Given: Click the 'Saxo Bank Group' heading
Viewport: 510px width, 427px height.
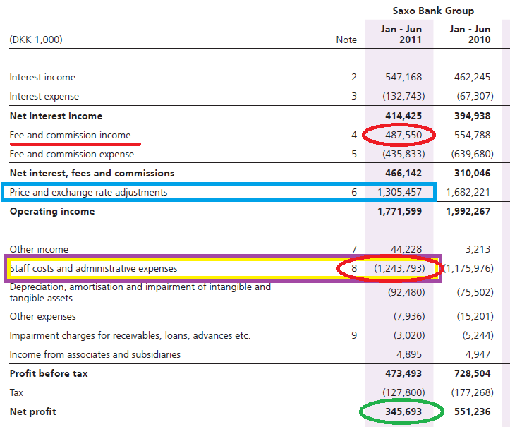Looking at the screenshot, I should (x=433, y=11).
